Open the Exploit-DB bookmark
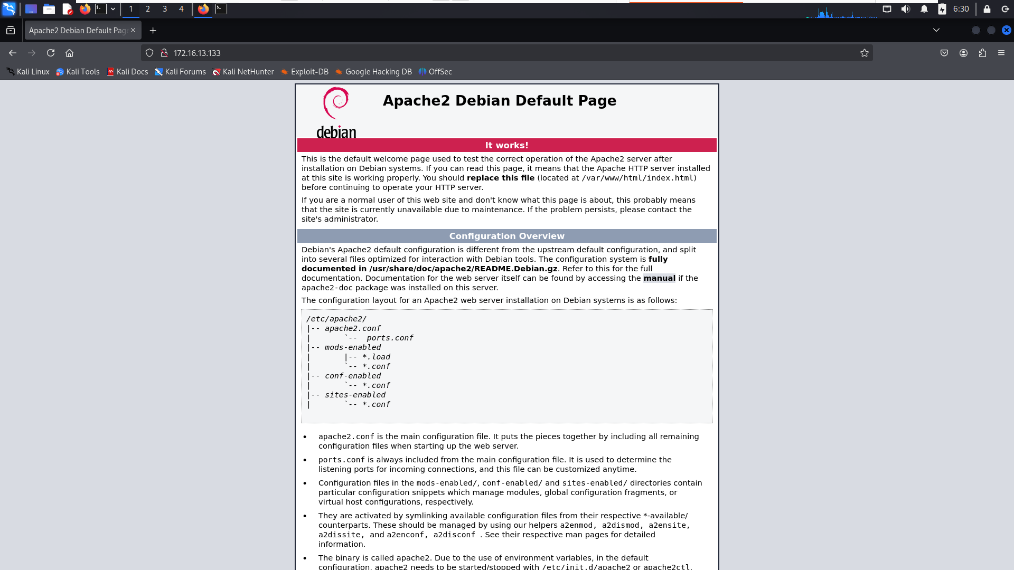The image size is (1014, 570). 304,72
